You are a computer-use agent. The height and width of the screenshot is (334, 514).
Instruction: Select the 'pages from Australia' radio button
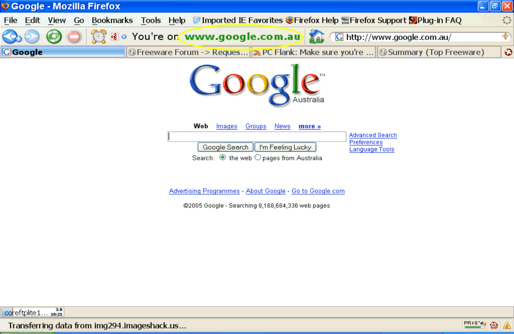[x=258, y=157]
